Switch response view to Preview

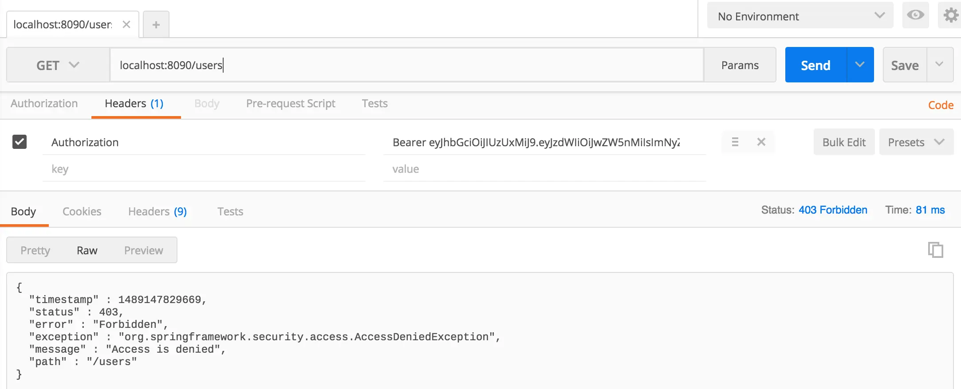click(x=144, y=250)
